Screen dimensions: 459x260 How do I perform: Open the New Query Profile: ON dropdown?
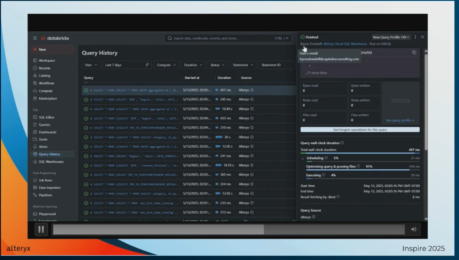(x=391, y=37)
